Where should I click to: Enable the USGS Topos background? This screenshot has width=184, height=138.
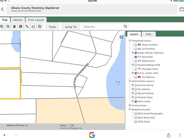pyautogui.click(x=136, y=122)
